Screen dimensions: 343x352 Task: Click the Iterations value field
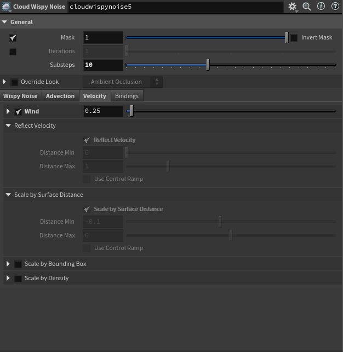tap(103, 51)
